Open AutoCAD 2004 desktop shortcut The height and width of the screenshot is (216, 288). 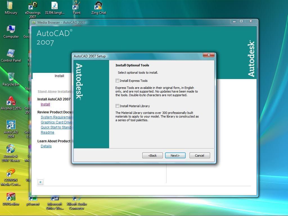(11, 129)
